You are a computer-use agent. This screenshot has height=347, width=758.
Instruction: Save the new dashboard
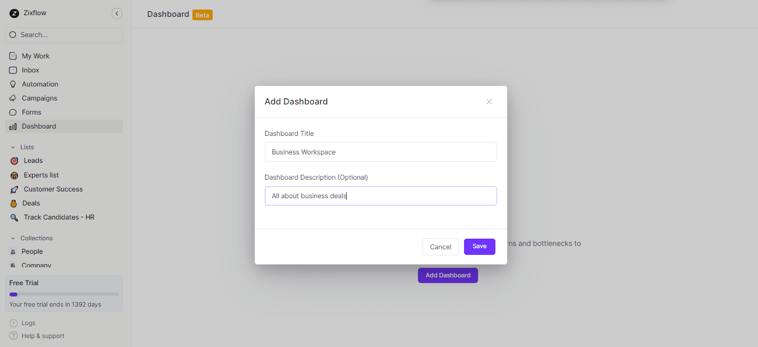pos(479,246)
